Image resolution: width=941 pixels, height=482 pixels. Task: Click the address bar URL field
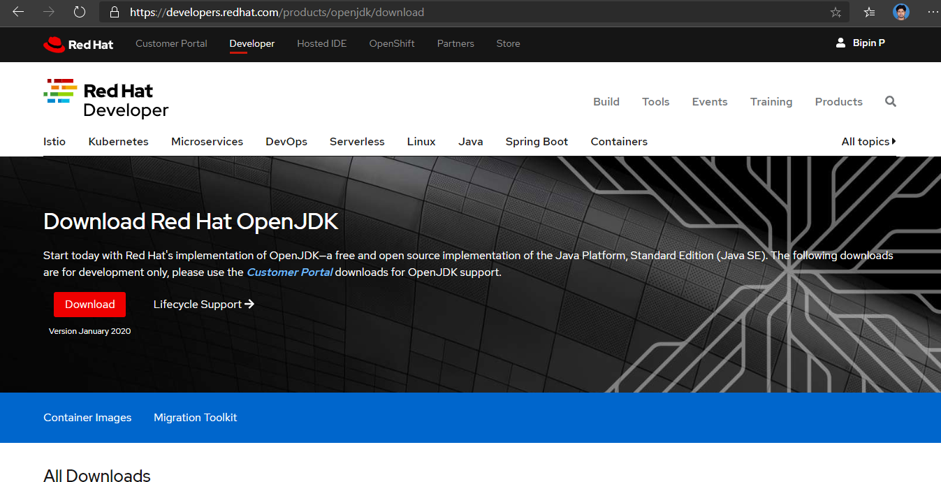pyautogui.click(x=475, y=13)
